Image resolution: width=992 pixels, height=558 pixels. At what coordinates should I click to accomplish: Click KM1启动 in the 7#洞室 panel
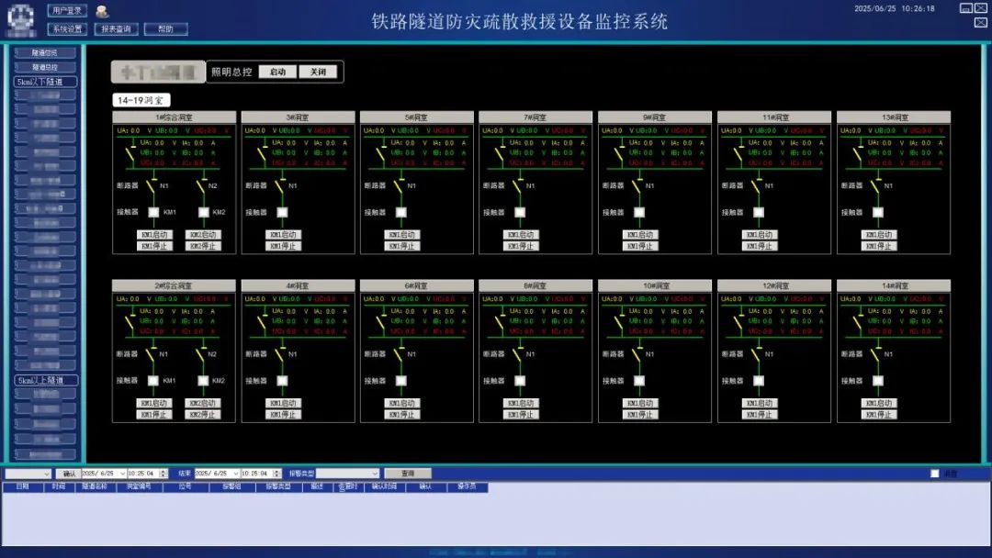pyautogui.click(x=521, y=235)
